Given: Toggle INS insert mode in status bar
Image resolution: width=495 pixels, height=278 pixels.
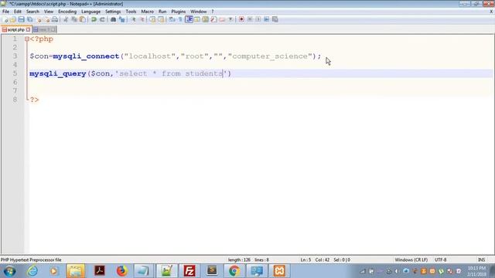Looking at the screenshot, I should [481, 259].
